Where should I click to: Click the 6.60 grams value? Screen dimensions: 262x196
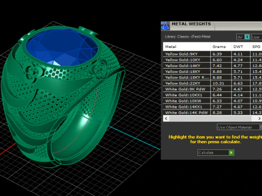217,60
